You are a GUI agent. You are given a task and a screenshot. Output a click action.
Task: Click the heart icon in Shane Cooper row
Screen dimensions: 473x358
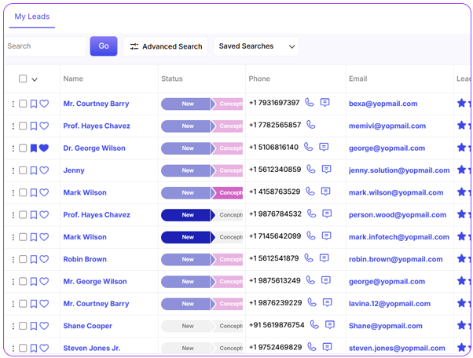tap(44, 326)
